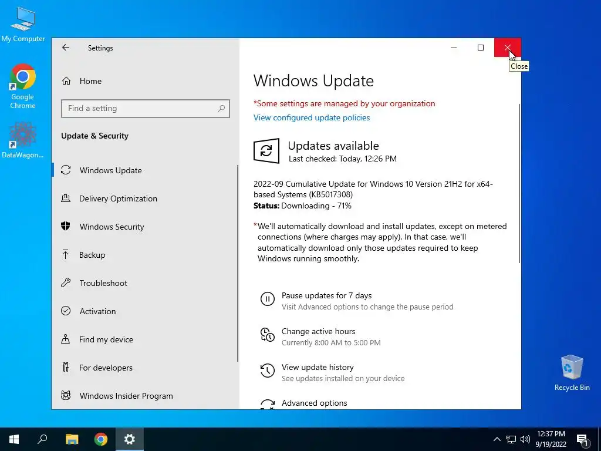Image resolution: width=601 pixels, height=451 pixels.
Task: Click the Find a setting search box
Action: coord(146,109)
